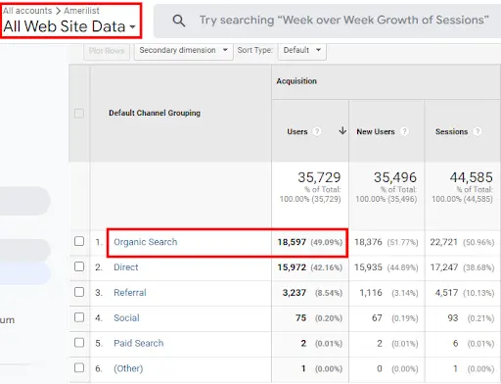Click the All accounts breadcrumb
Image resolution: width=501 pixels, height=384 pixels.
coord(27,11)
